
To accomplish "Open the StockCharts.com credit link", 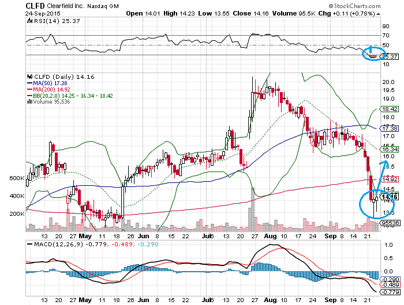I will (x=354, y=6).
